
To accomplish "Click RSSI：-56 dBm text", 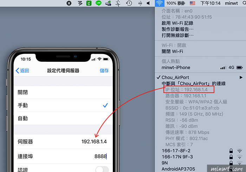I will (182, 120).
